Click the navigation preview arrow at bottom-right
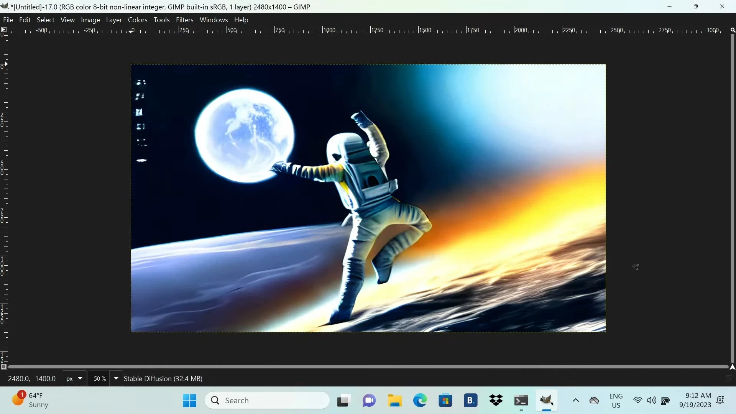The image size is (736, 414). [x=733, y=367]
